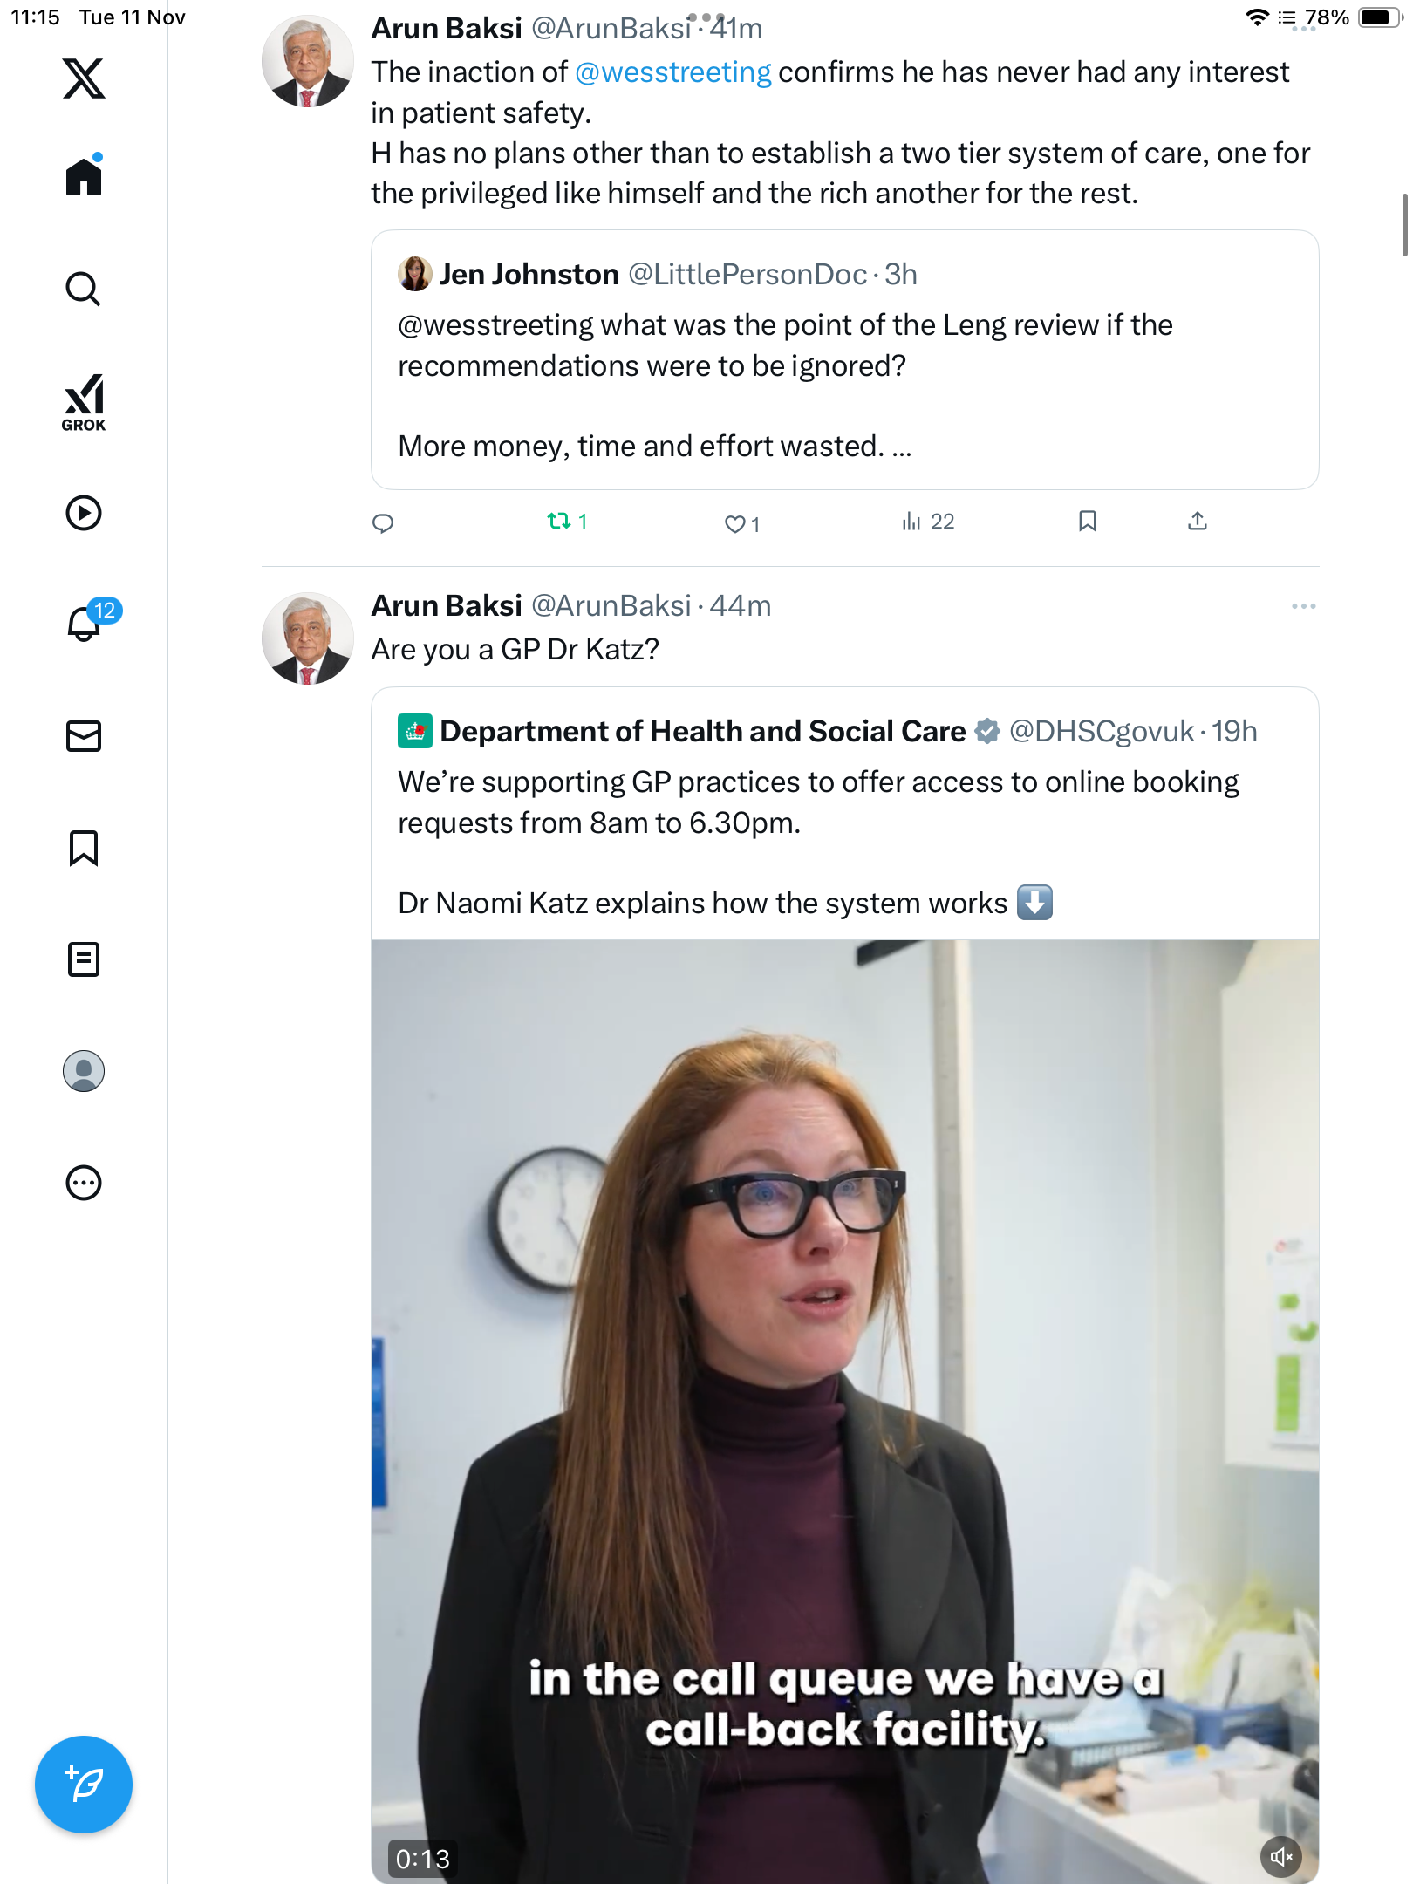Compose a new post

(84, 1785)
